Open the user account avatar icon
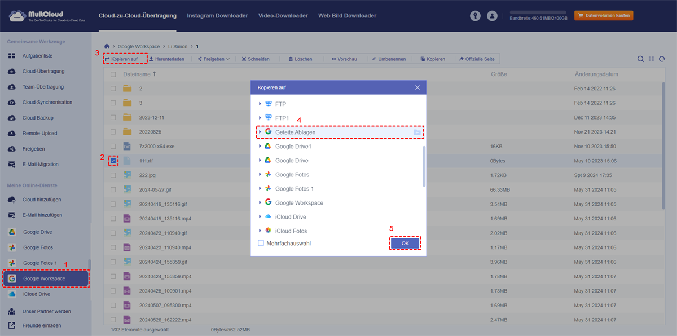 (x=493, y=16)
